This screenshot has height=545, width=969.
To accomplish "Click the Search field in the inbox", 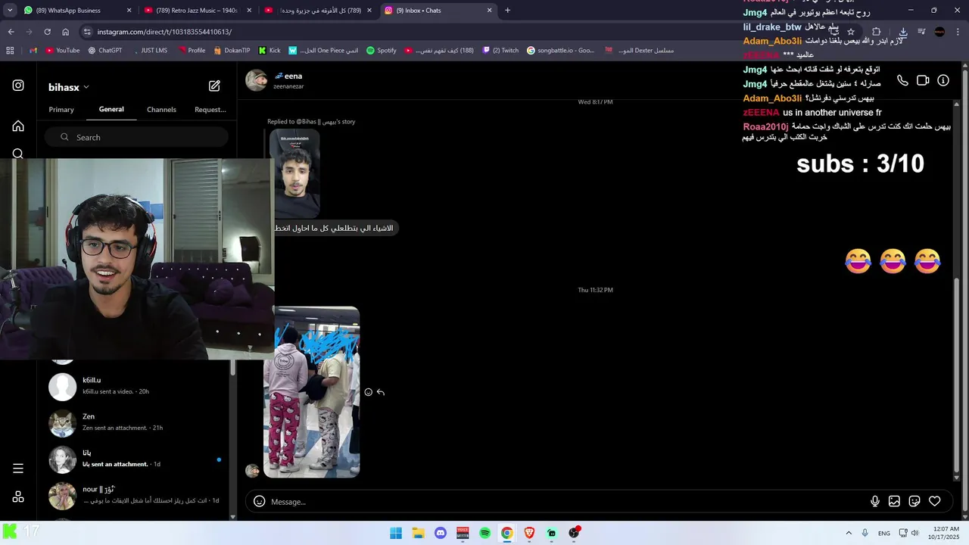I will (x=136, y=137).
